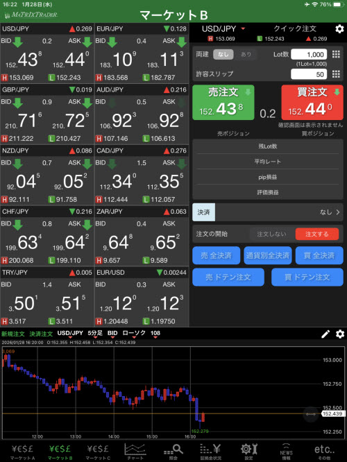Viewport: 347px width, 462px height.
Task: Select AUD/JPY rate panel header
Action: pyautogui.click(x=142, y=89)
